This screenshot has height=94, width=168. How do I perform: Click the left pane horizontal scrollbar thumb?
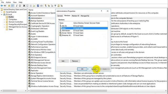[x=9, y=91]
